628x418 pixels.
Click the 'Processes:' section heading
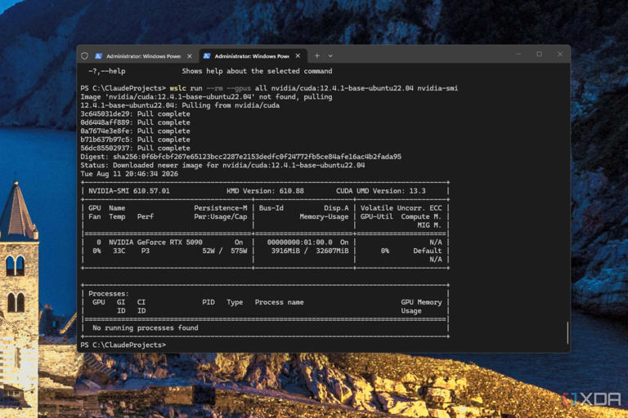tap(109, 294)
